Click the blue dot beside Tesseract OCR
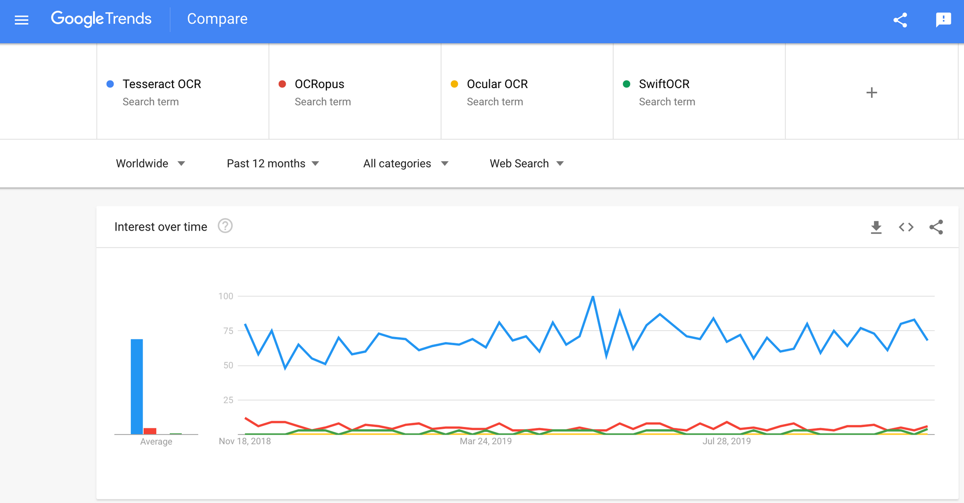964x503 pixels. click(x=109, y=84)
